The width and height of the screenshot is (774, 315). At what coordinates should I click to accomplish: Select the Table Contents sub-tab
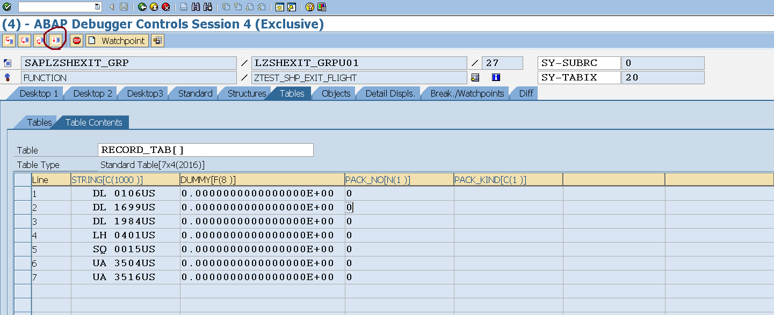point(93,122)
